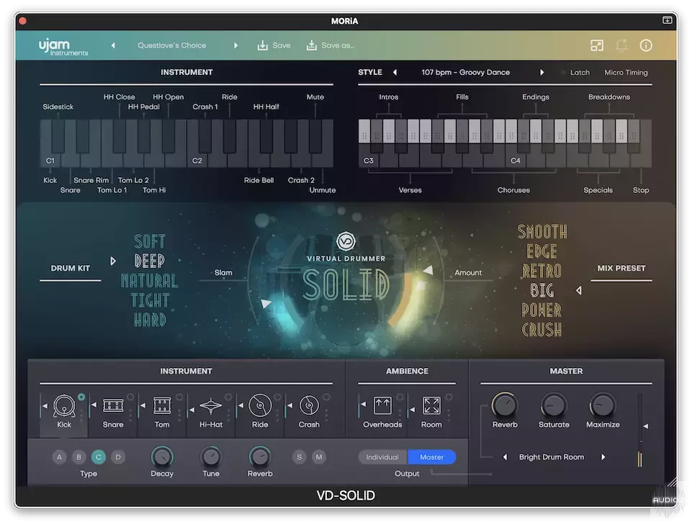Select the Room ambience icon
This screenshot has width=692, height=525.
(431, 405)
